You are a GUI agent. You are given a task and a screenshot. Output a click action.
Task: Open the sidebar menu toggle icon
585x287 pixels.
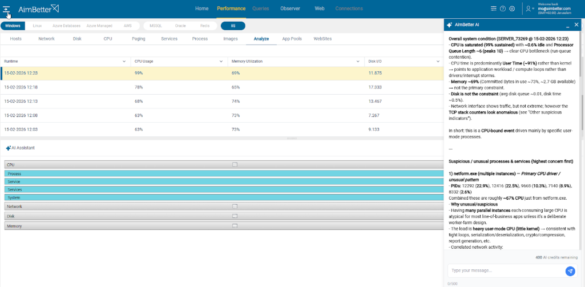pos(6,9)
